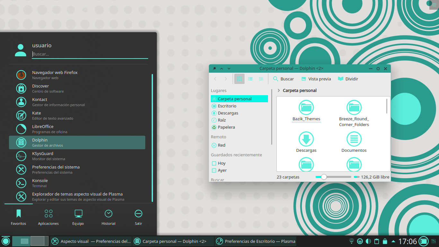Open the desktop toolbox menu in the top corner
439x247 pixels.
pos(434,4)
